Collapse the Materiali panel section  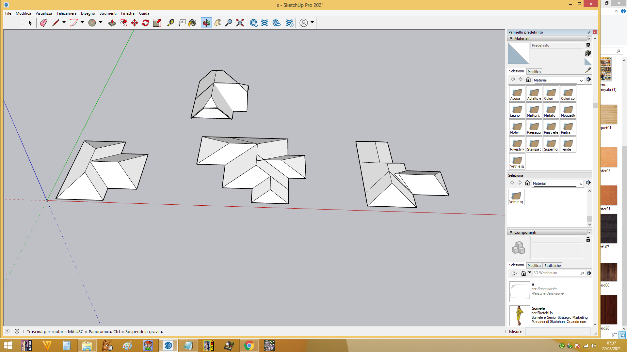[511, 38]
